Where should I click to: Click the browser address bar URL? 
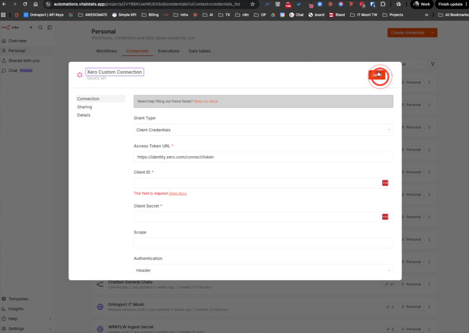[147, 4]
